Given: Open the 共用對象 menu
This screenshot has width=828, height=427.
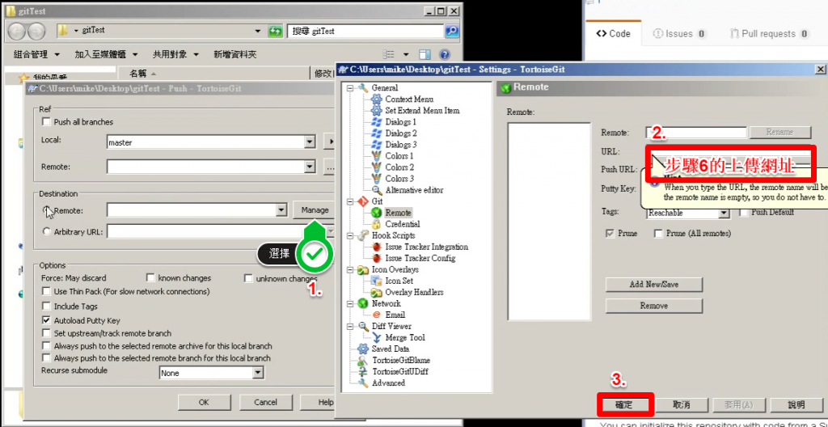Looking at the screenshot, I should (x=175, y=54).
